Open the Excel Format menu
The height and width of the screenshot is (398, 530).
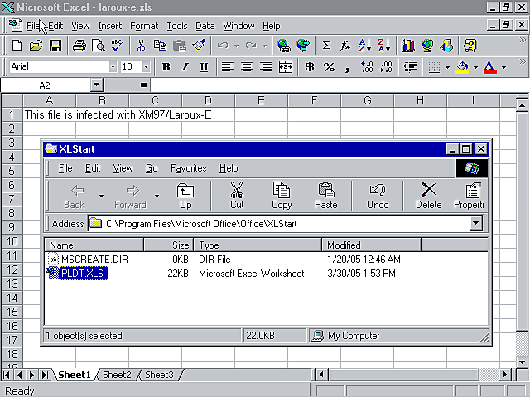pos(144,26)
